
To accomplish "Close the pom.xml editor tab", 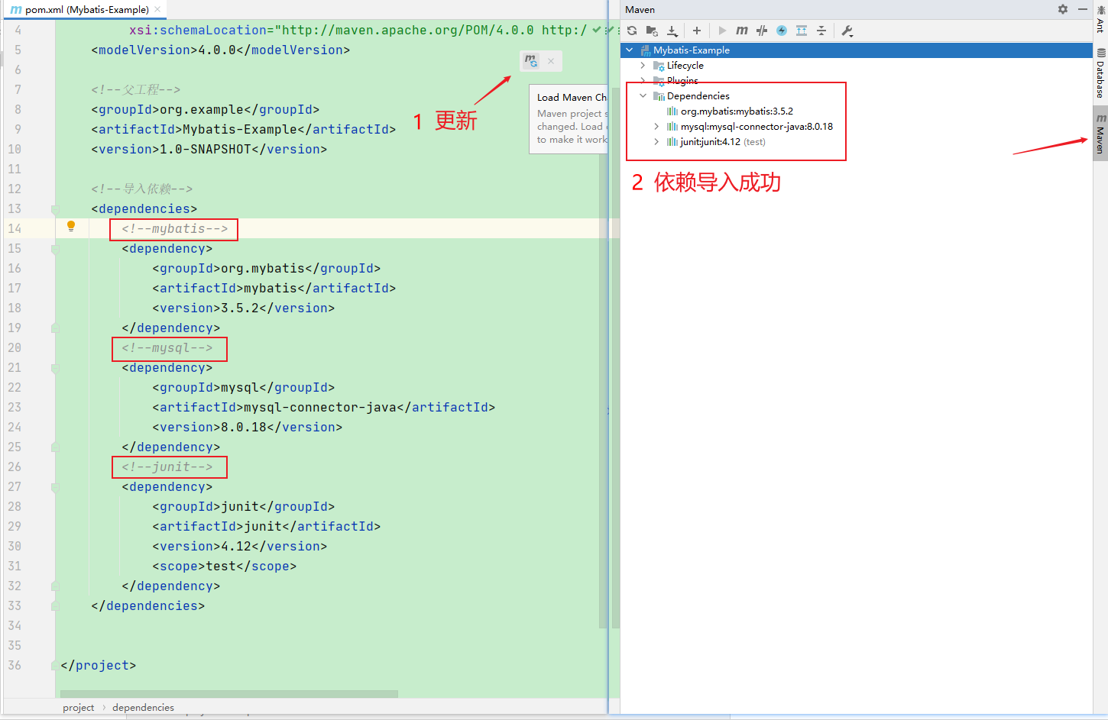I will coord(157,9).
